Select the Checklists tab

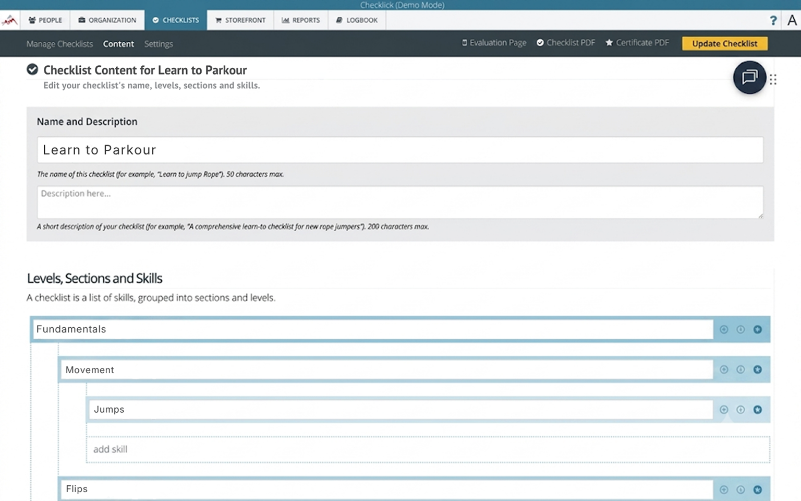(x=176, y=20)
